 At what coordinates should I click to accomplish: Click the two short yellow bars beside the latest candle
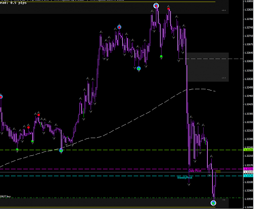click(x=218, y=172)
